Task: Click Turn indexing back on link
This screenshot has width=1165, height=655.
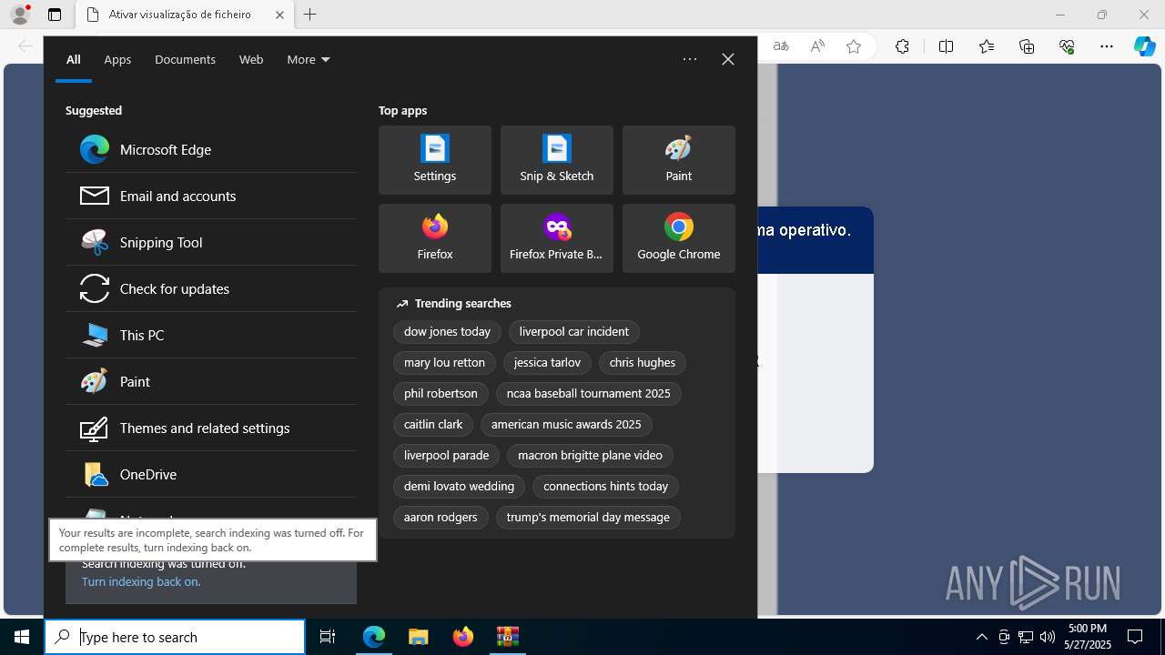Action: click(x=141, y=581)
